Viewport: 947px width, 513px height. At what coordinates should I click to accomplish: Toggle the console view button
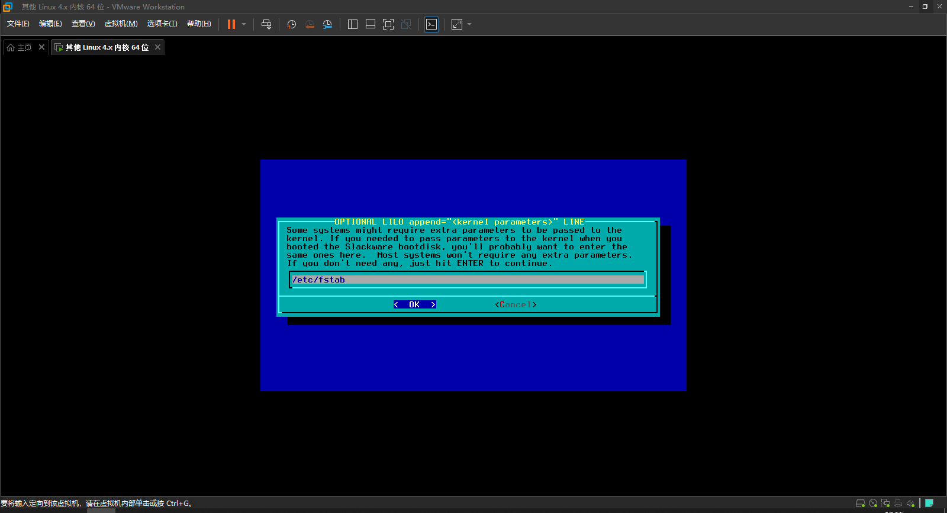[x=431, y=24]
